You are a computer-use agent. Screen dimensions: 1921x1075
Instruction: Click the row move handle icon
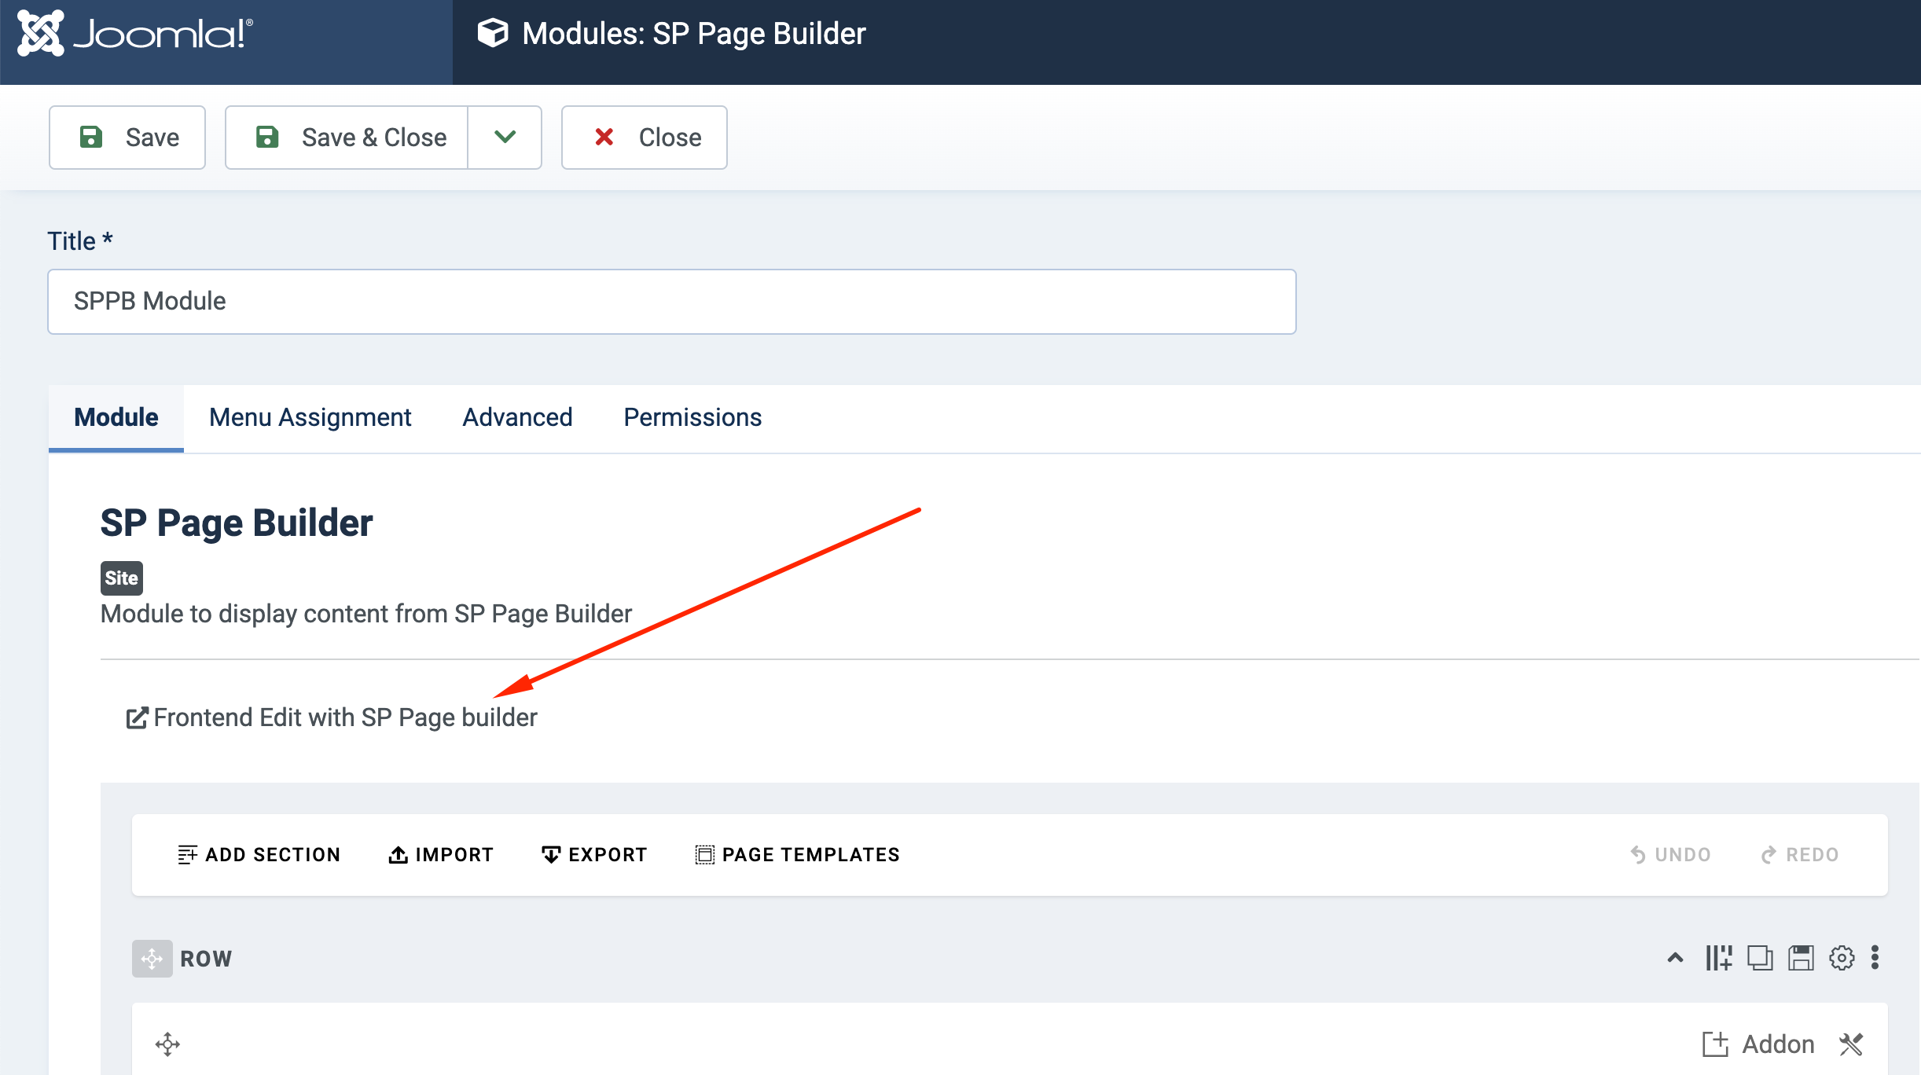(x=152, y=959)
